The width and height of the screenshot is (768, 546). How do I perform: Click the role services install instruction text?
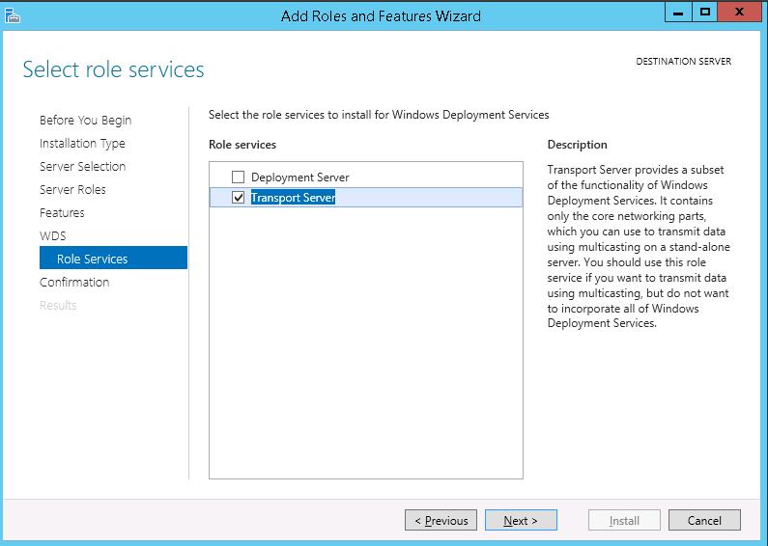coord(379,115)
